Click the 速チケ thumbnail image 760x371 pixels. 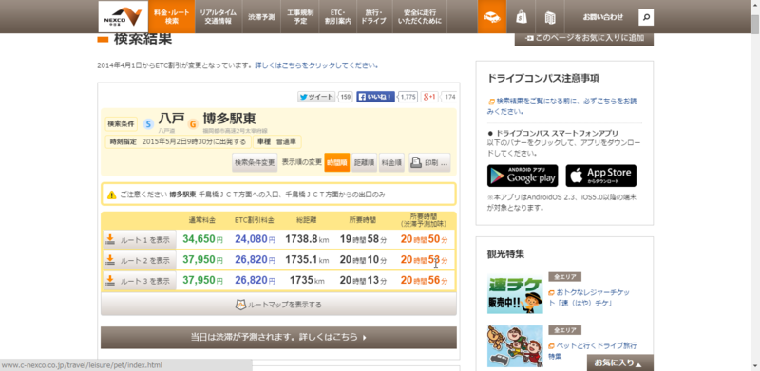pos(515,293)
